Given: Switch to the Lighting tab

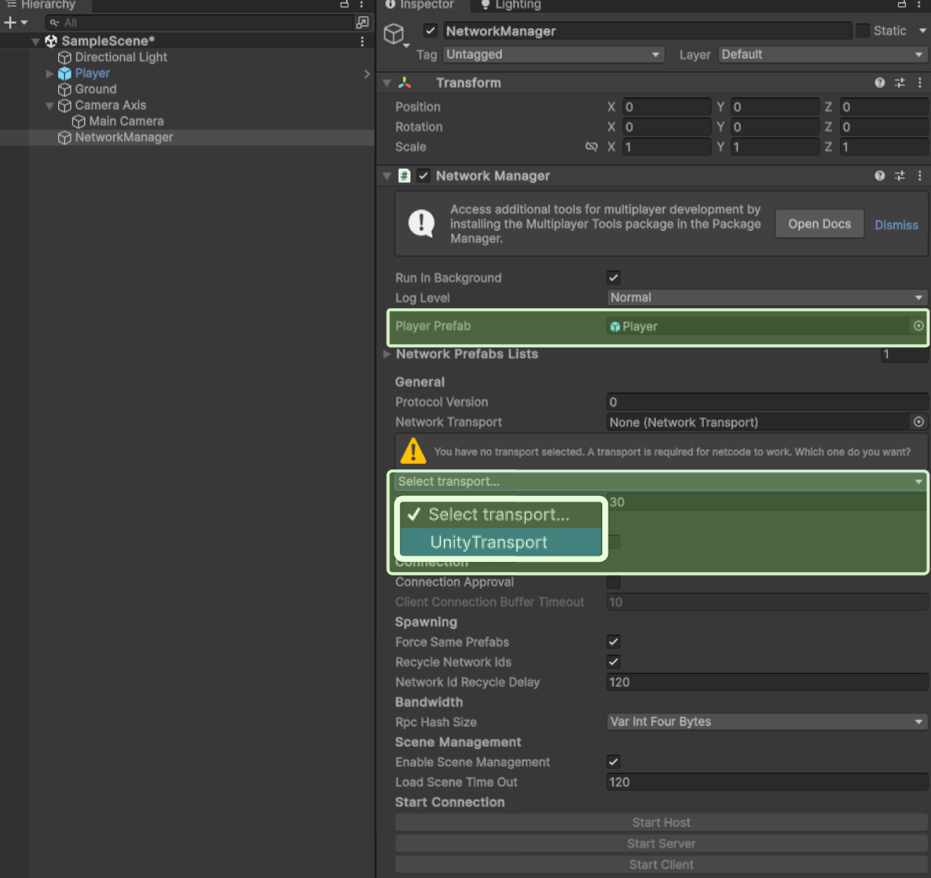Looking at the screenshot, I should coord(511,5).
